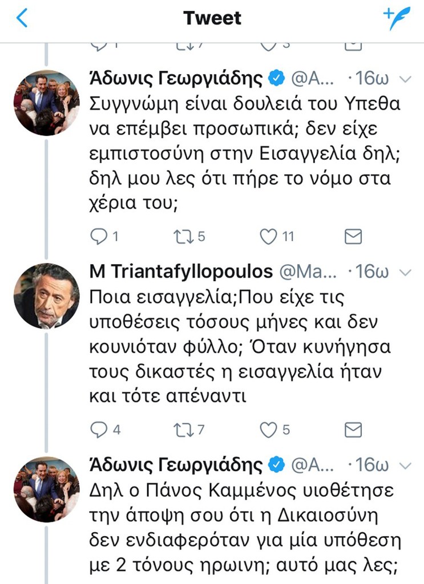
Task: Open chevron menu on last Georgiadis tweet
Action: 405,465
